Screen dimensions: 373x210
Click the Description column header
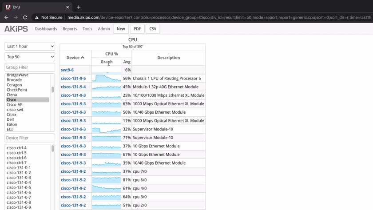(169, 58)
